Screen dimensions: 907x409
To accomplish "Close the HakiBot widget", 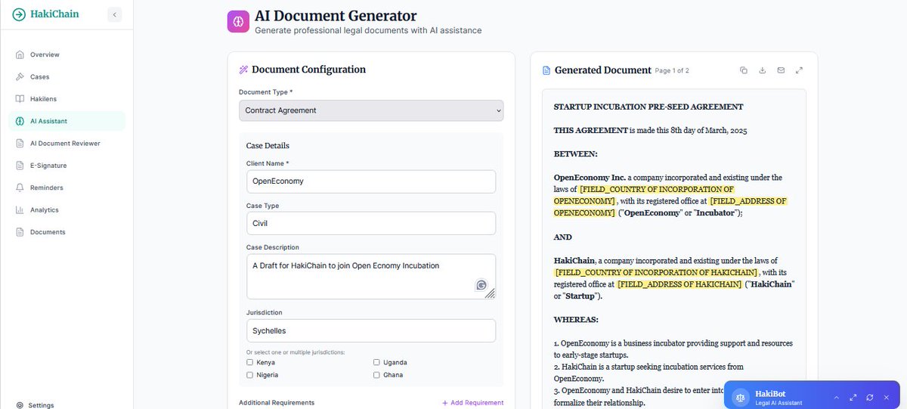I will [x=886, y=397].
